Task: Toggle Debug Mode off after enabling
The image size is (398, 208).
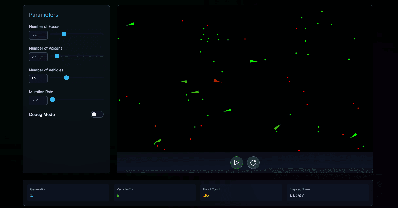Action: point(97,114)
